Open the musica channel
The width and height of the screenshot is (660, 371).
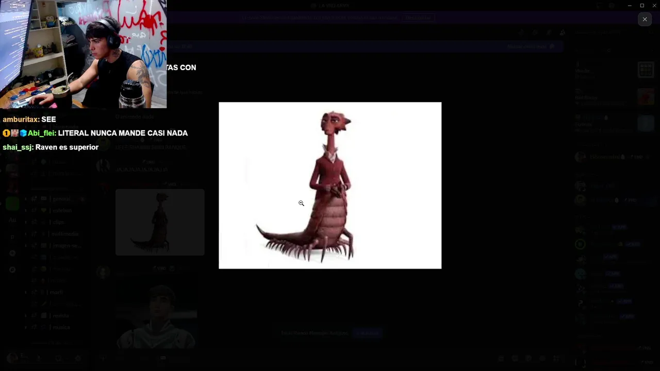(x=61, y=327)
